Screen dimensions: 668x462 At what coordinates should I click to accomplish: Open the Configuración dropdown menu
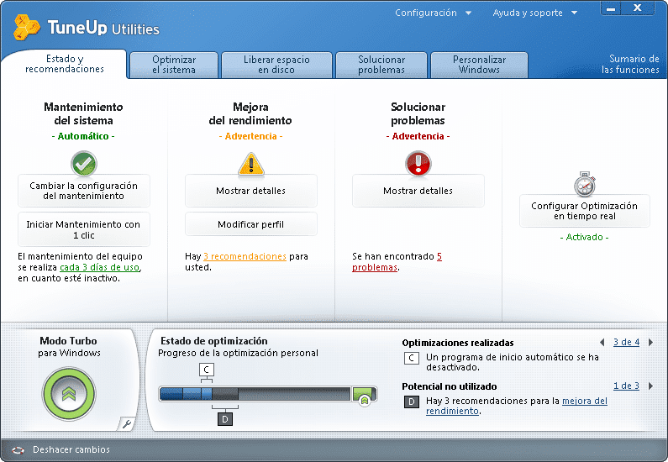tap(433, 13)
